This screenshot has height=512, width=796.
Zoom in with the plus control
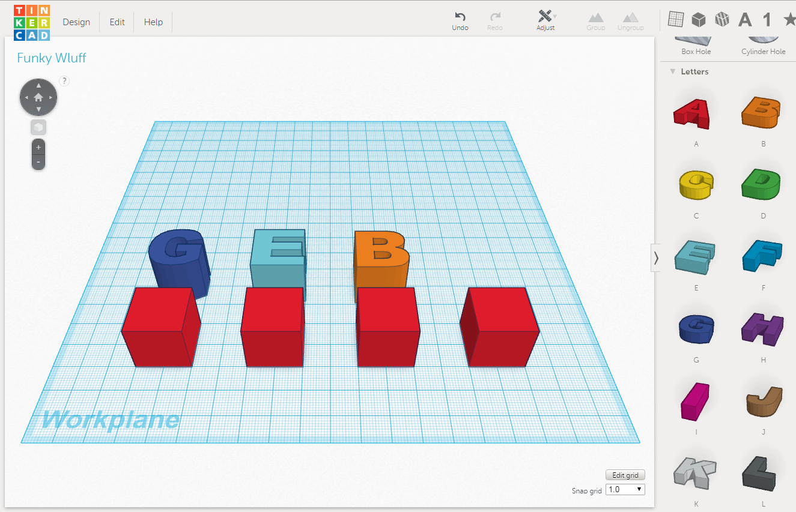(x=38, y=146)
